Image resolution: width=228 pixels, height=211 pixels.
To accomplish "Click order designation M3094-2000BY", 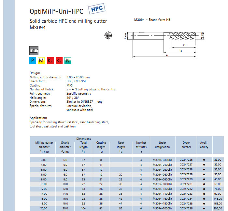I will (x=162, y=208).
